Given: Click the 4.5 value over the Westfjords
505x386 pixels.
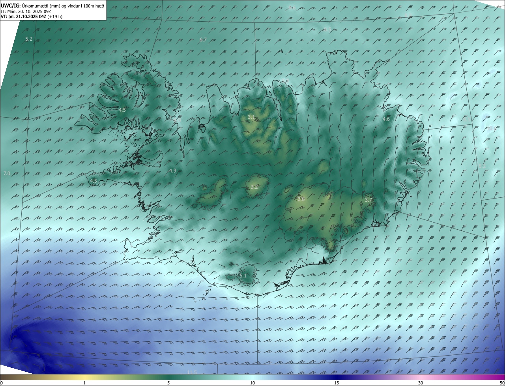Looking at the screenshot, I should [x=122, y=110].
